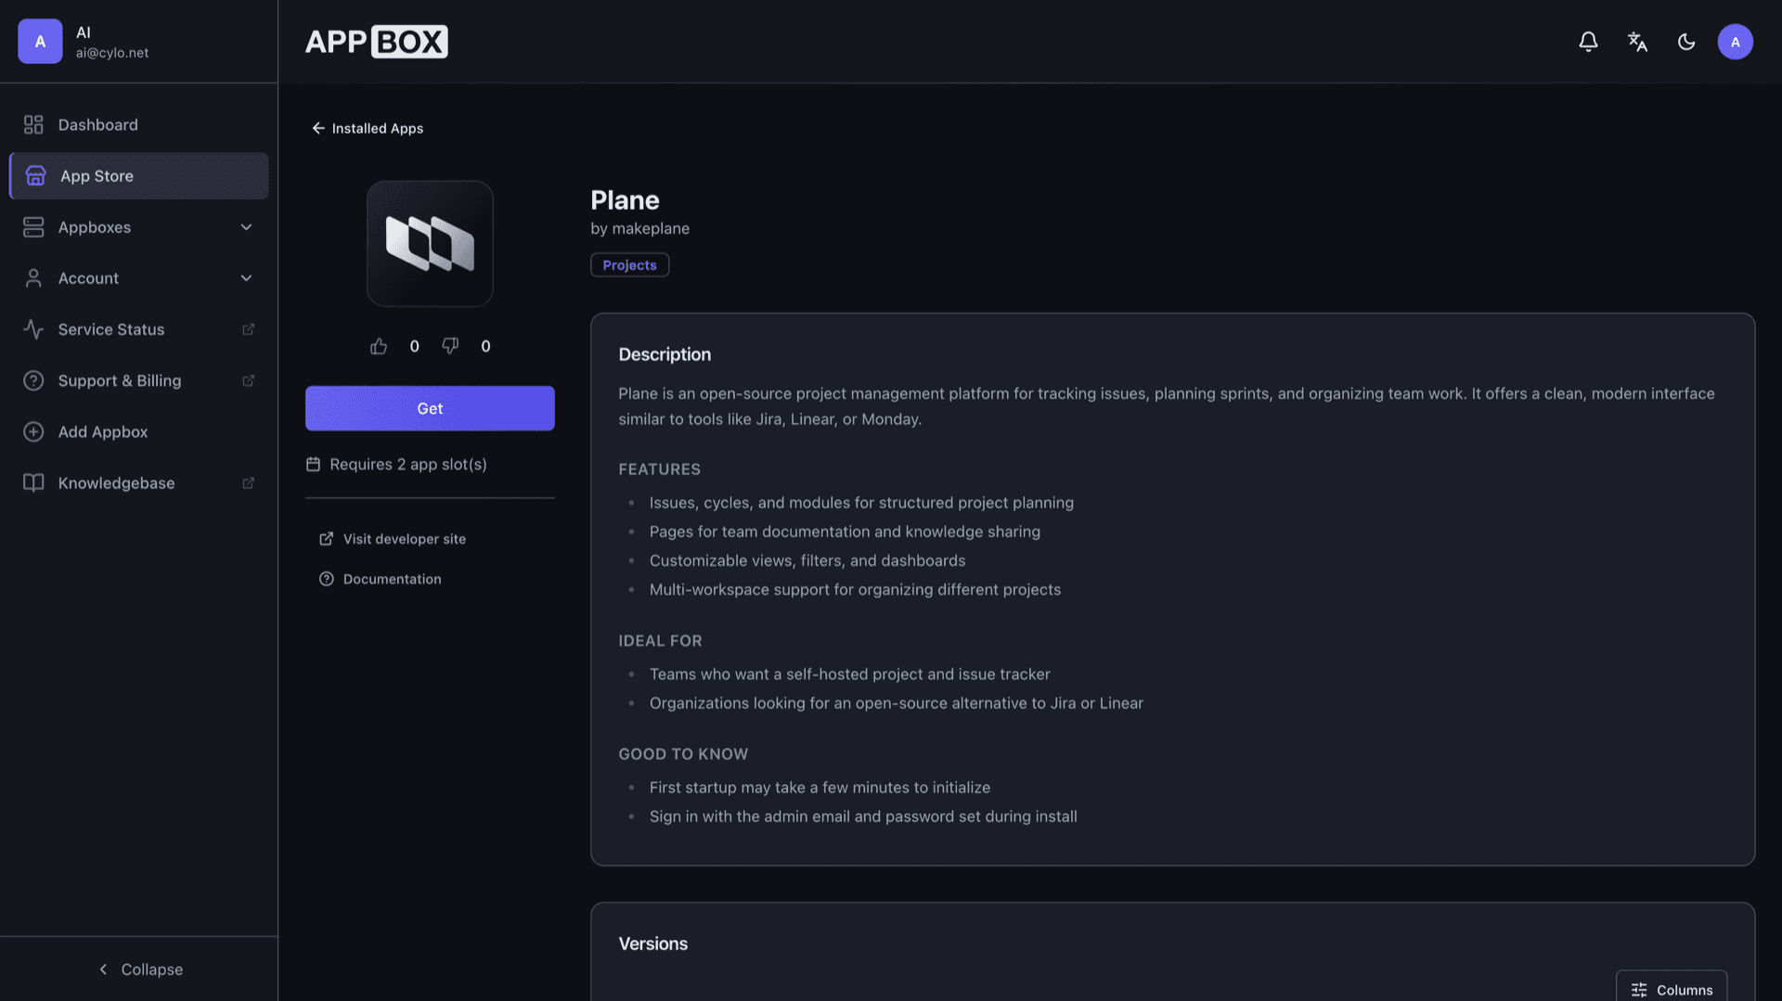The height and width of the screenshot is (1001, 1782).
Task: Select App Store in sidebar
Action: click(x=138, y=176)
